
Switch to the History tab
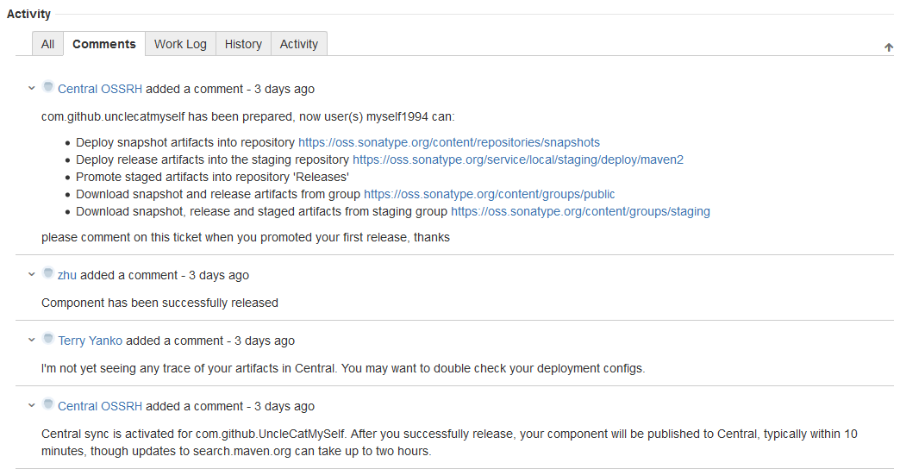pyautogui.click(x=243, y=44)
